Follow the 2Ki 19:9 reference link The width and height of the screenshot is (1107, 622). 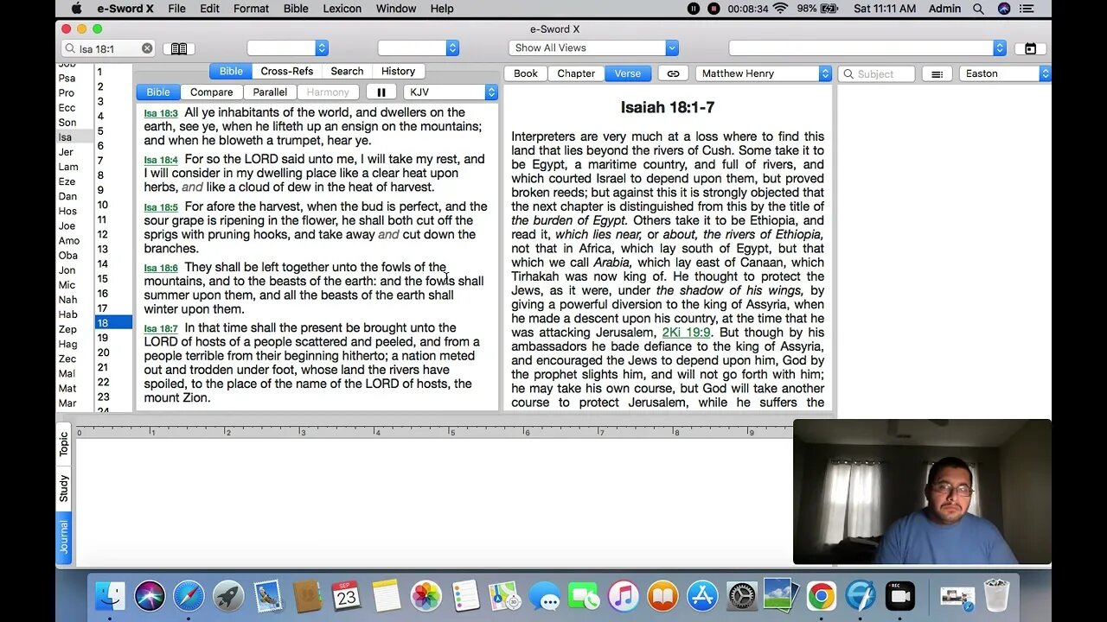click(686, 333)
